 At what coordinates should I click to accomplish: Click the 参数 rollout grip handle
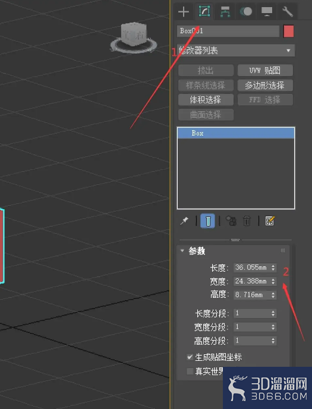[283, 251]
